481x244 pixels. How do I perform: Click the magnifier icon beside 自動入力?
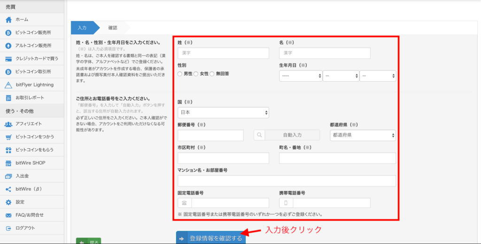259,135
